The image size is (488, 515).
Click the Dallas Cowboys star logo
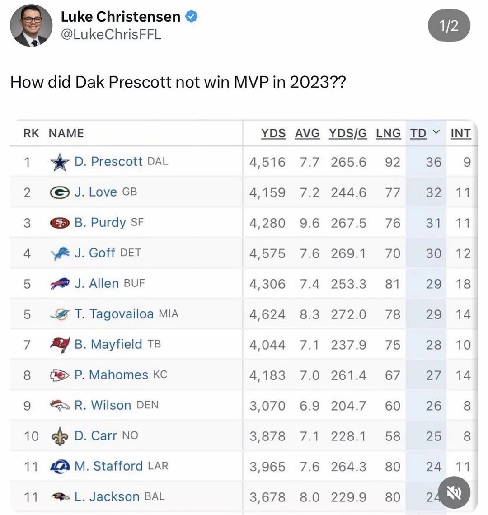pos(60,162)
